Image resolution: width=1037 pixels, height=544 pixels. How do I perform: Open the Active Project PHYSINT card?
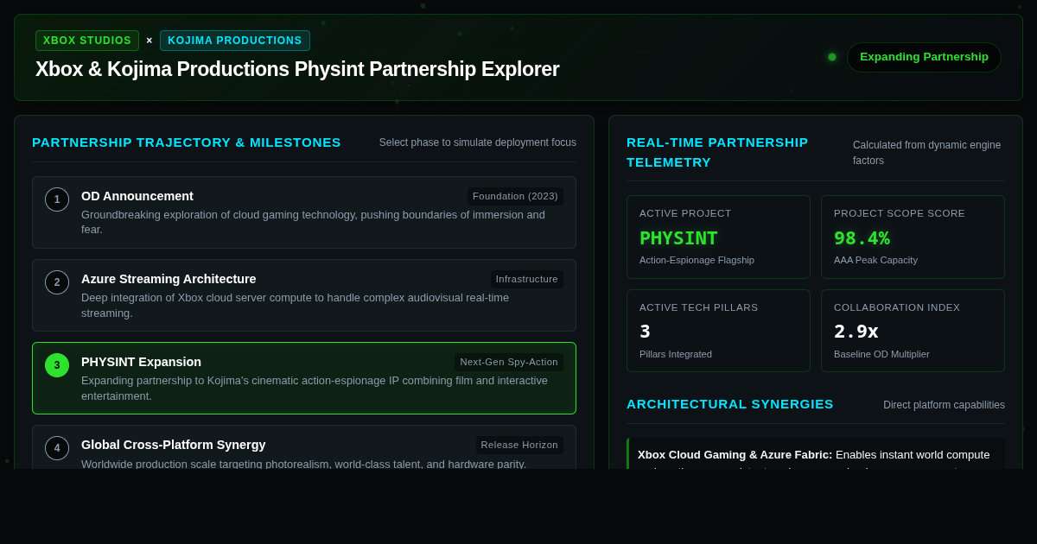[x=718, y=237]
